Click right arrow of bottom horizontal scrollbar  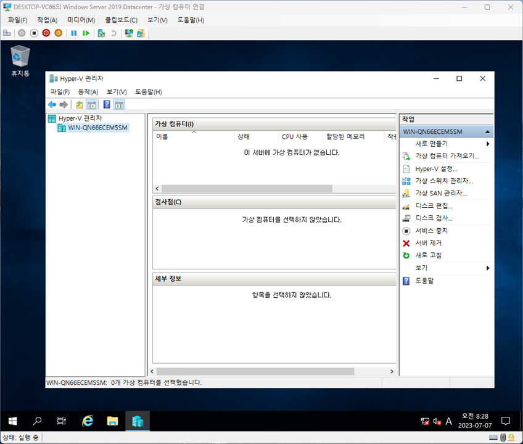point(392,371)
